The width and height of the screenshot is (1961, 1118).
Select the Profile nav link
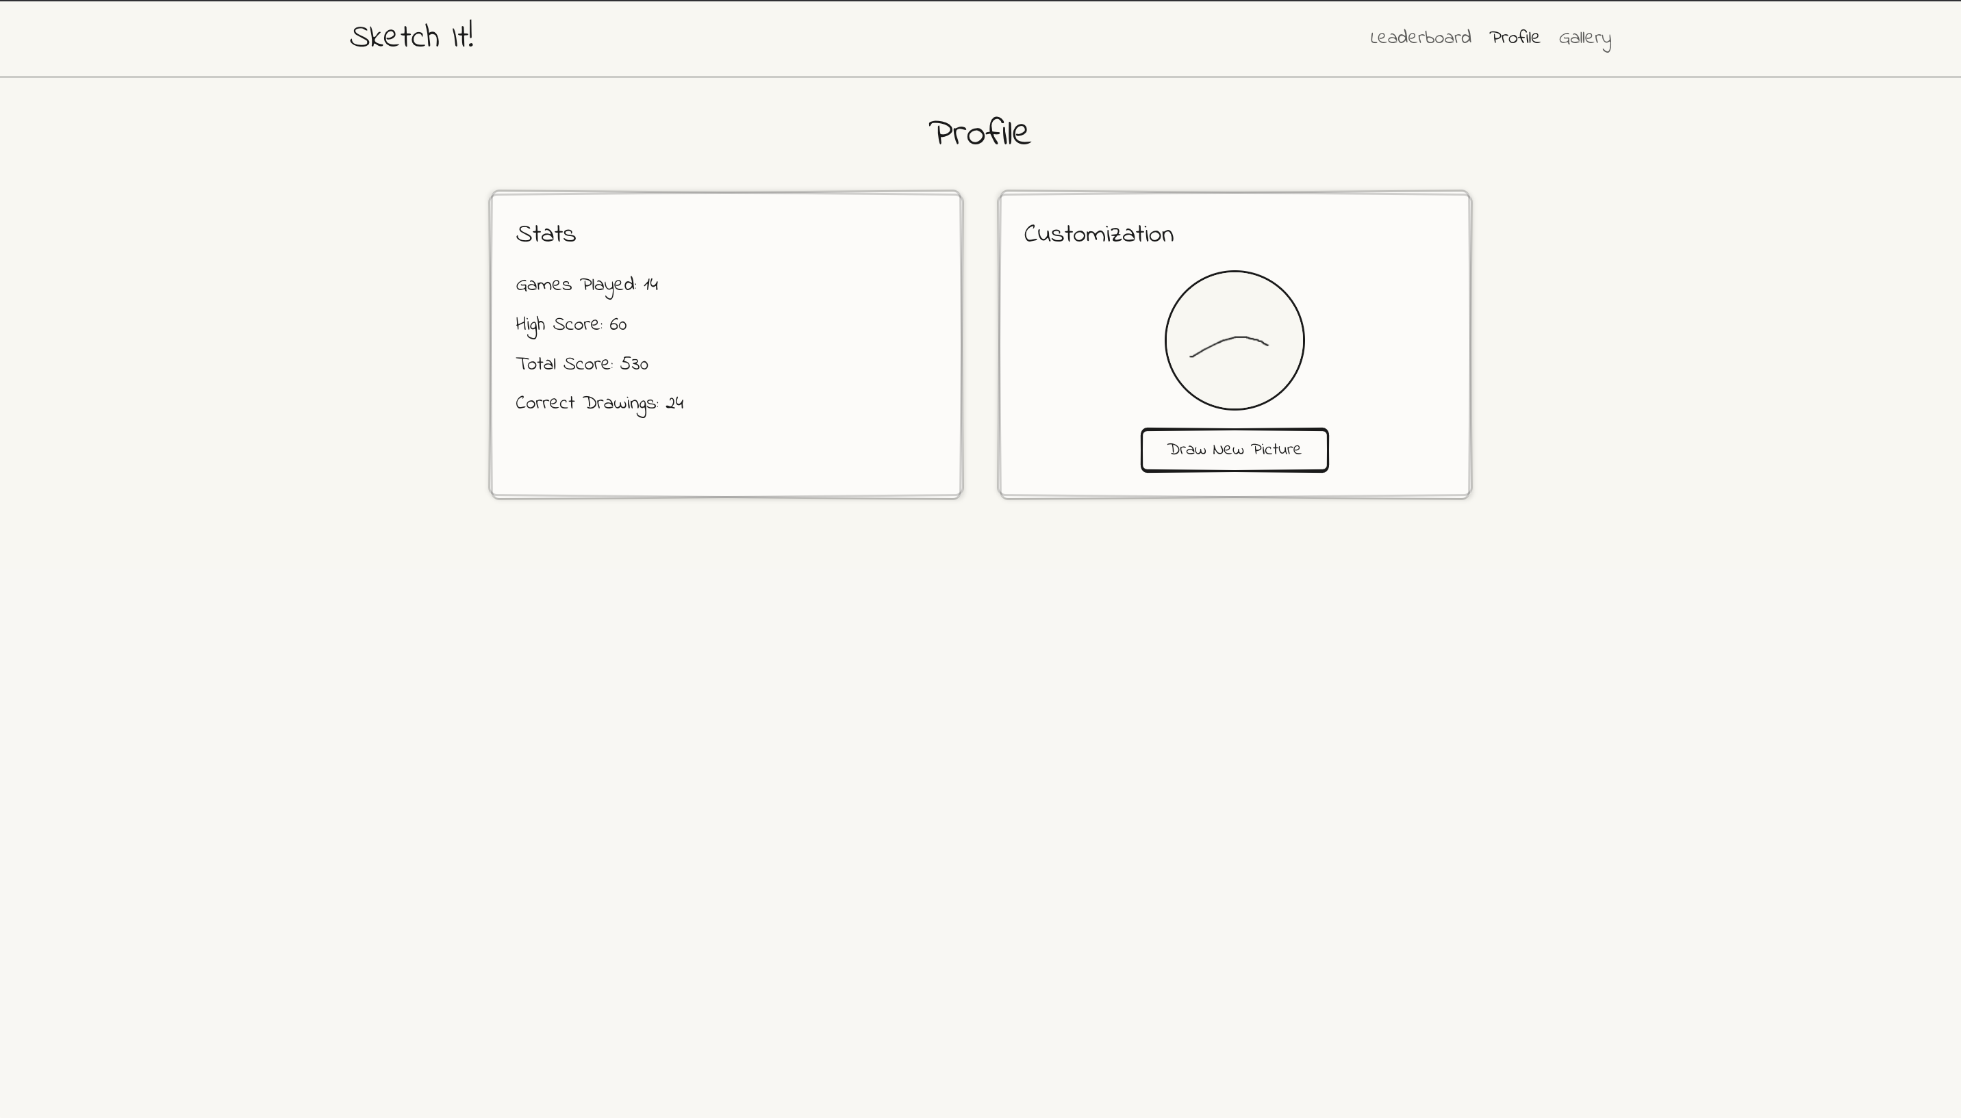point(1515,38)
